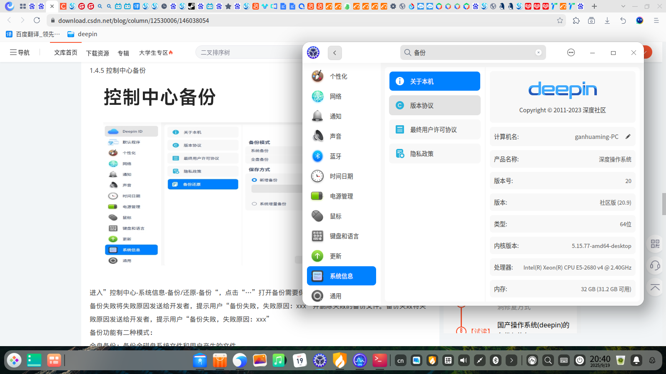
Task: Open the 文库首页 link on CSDN
Action: (66, 52)
